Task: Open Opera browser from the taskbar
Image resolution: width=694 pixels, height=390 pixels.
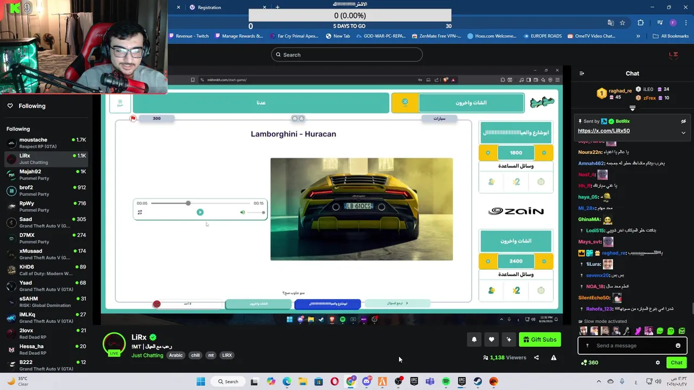Action: click(335, 381)
